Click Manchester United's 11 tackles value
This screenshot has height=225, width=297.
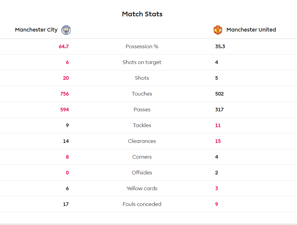218,125
